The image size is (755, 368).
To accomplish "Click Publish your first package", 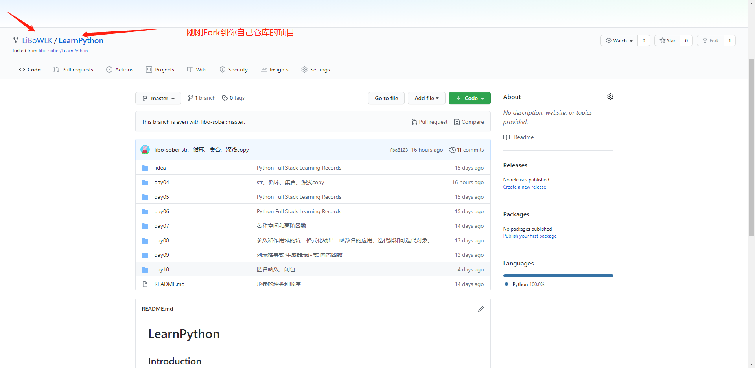I will click(x=530, y=236).
